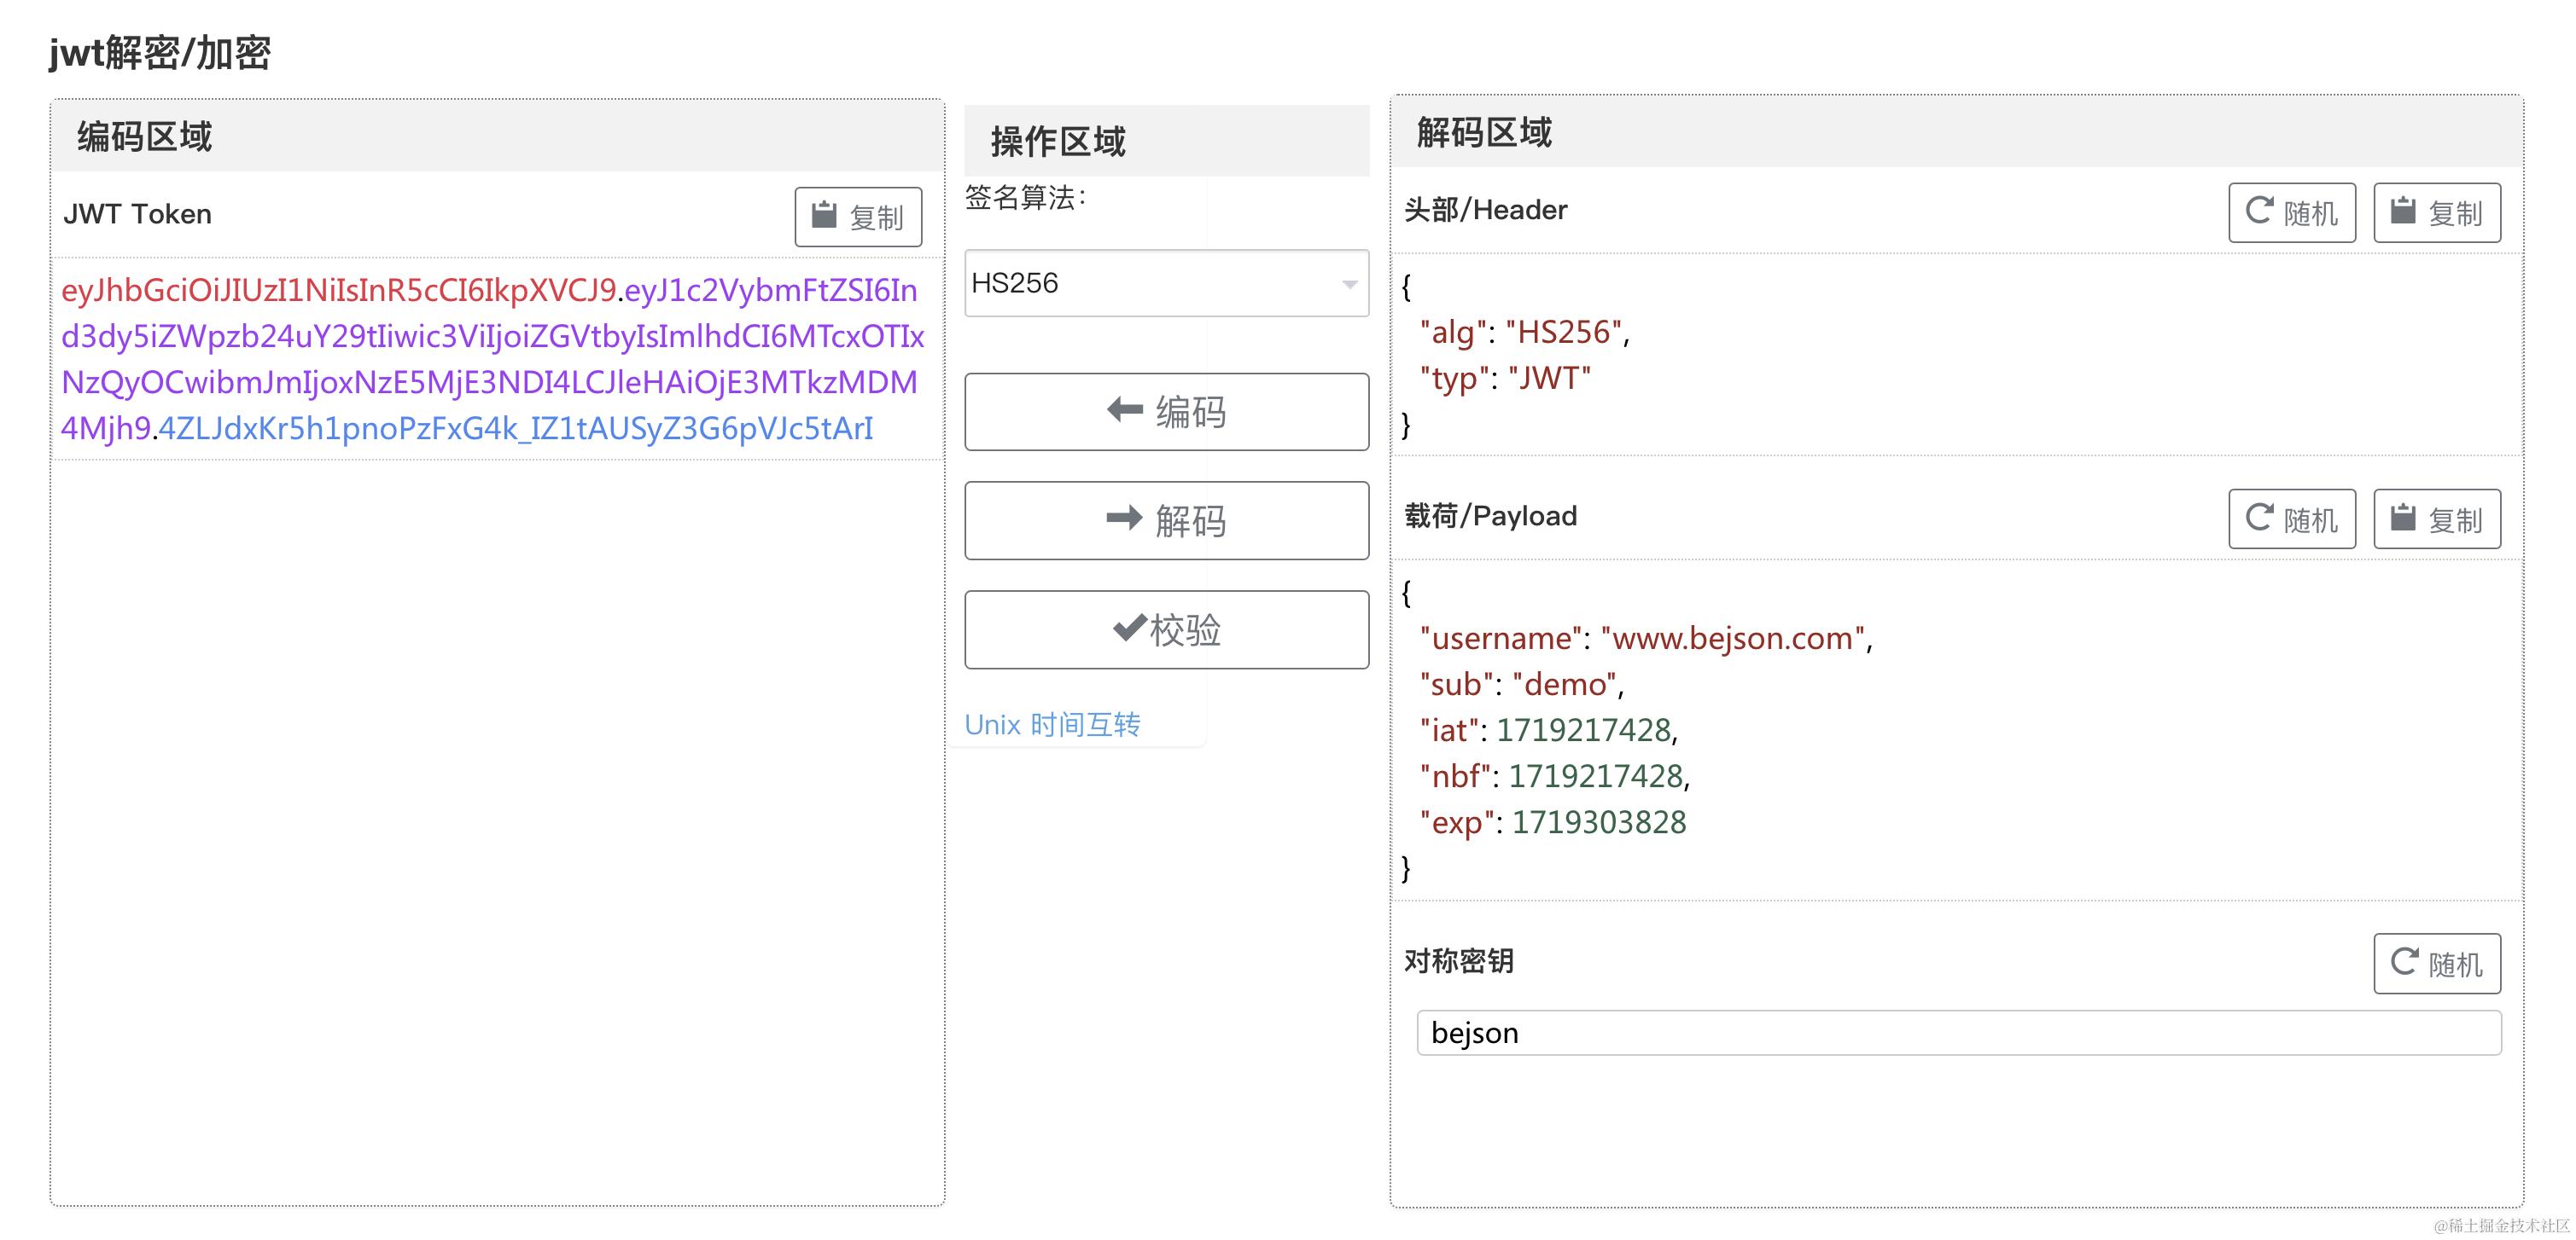Click the refresh icon in Header random button

coord(2259,211)
